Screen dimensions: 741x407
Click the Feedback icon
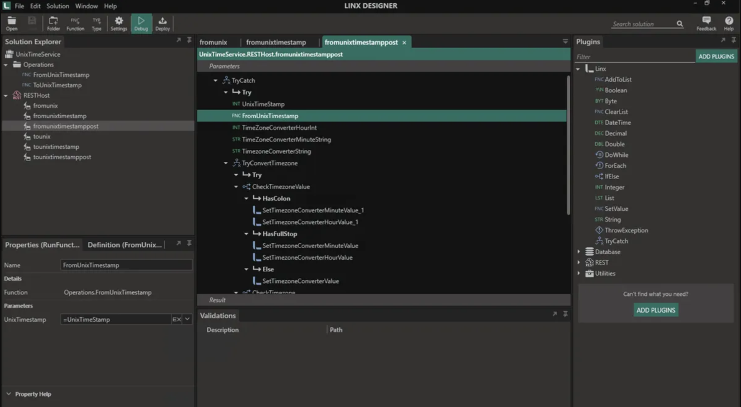[706, 22]
